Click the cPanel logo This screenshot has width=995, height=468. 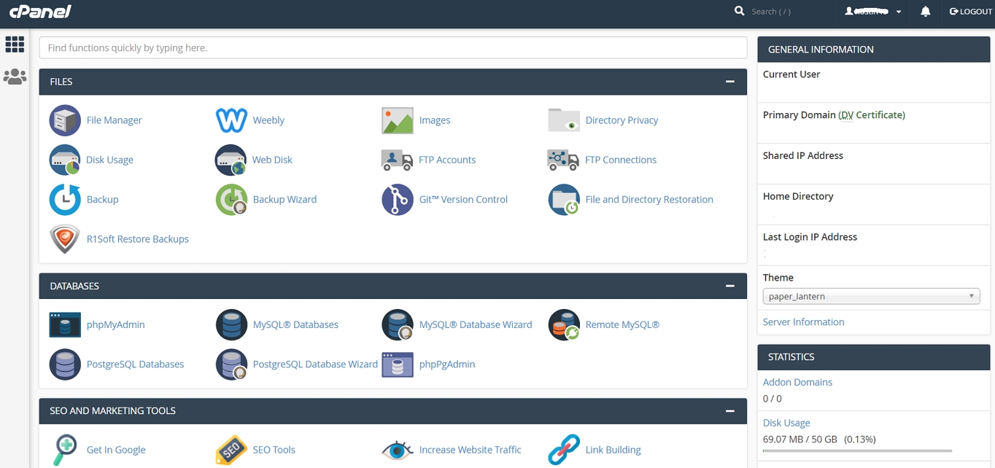click(x=40, y=11)
